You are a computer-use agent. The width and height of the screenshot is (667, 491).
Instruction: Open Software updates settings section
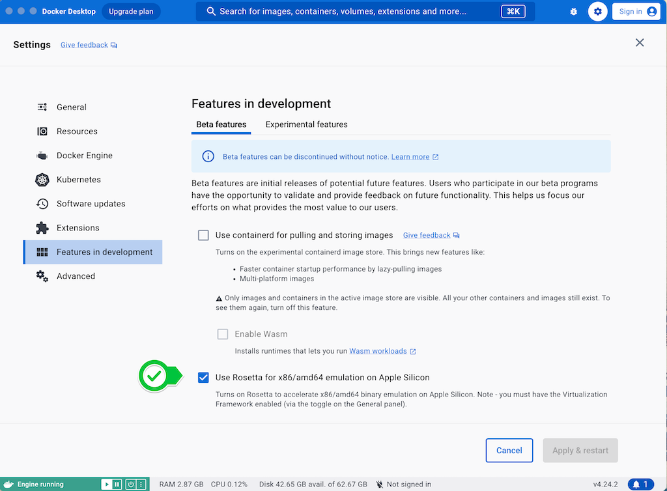(92, 204)
